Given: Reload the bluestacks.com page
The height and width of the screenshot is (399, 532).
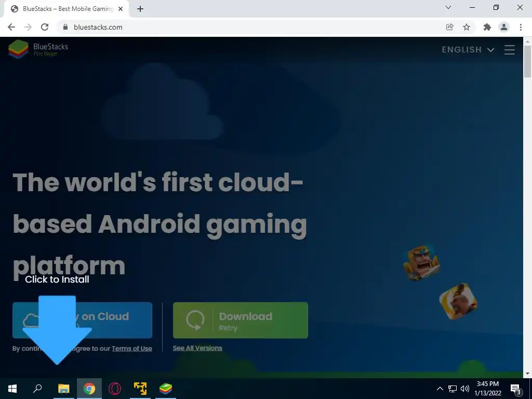Looking at the screenshot, I should coord(45,27).
